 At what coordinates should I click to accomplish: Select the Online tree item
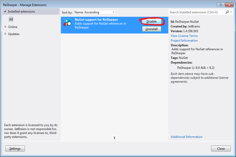click(x=13, y=27)
